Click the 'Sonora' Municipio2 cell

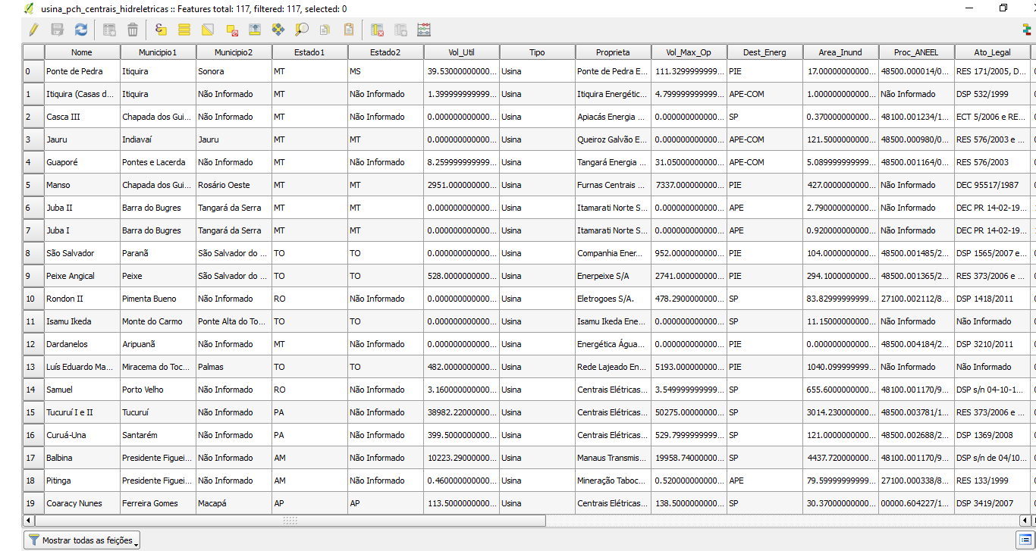pos(234,71)
